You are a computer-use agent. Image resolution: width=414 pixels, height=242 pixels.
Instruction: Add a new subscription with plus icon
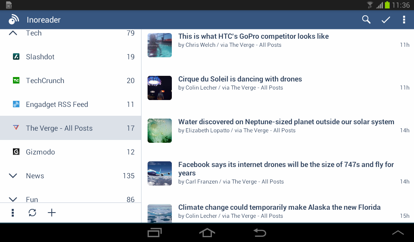pyautogui.click(x=52, y=213)
